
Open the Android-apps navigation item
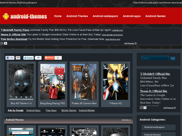coord(132,16)
